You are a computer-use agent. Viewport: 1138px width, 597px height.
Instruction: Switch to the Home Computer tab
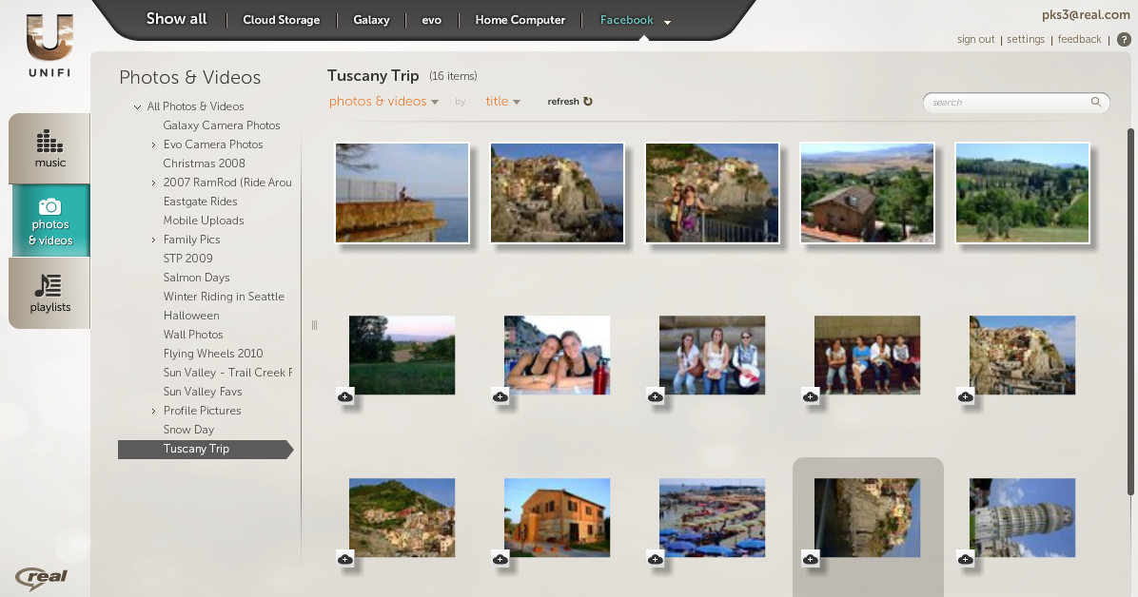coord(520,20)
